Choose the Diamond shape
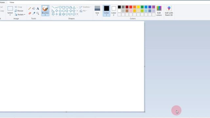The width and height of the screenshot is (210, 118). click(x=57, y=11)
